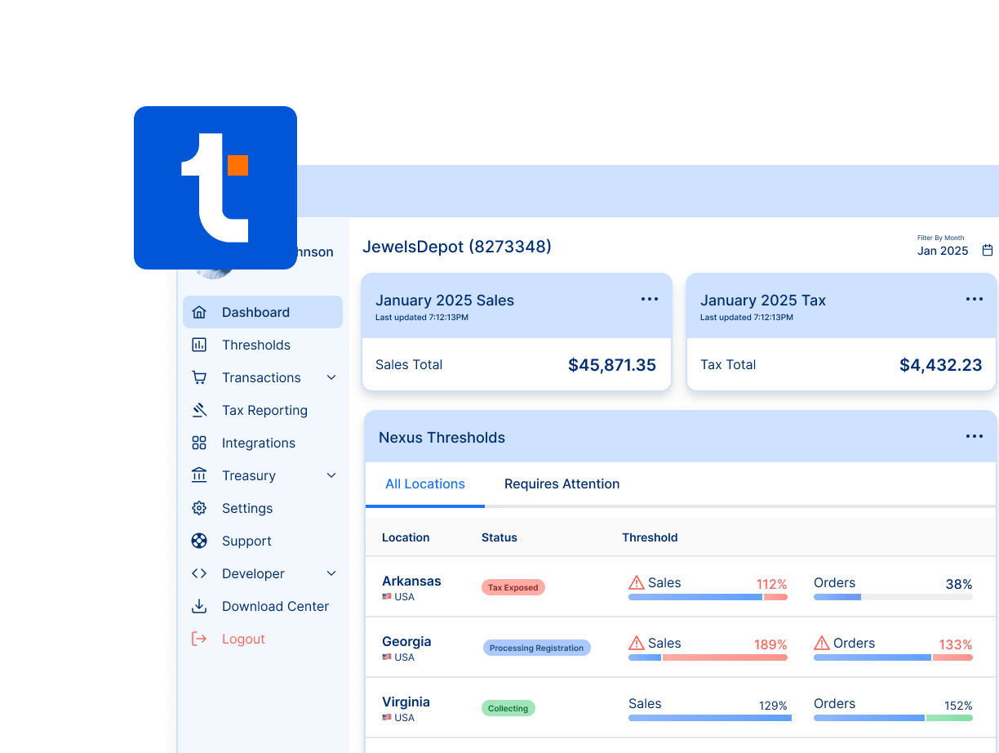The width and height of the screenshot is (999, 753).
Task: Click the blue TaxCloud logo tile
Action: point(215,188)
